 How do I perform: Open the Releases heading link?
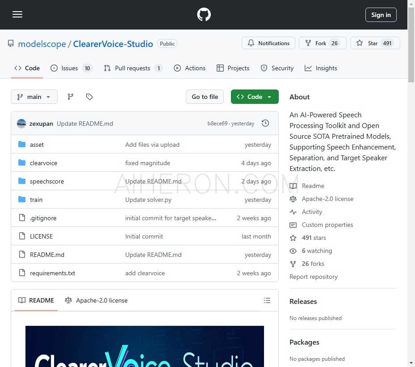pyautogui.click(x=303, y=302)
